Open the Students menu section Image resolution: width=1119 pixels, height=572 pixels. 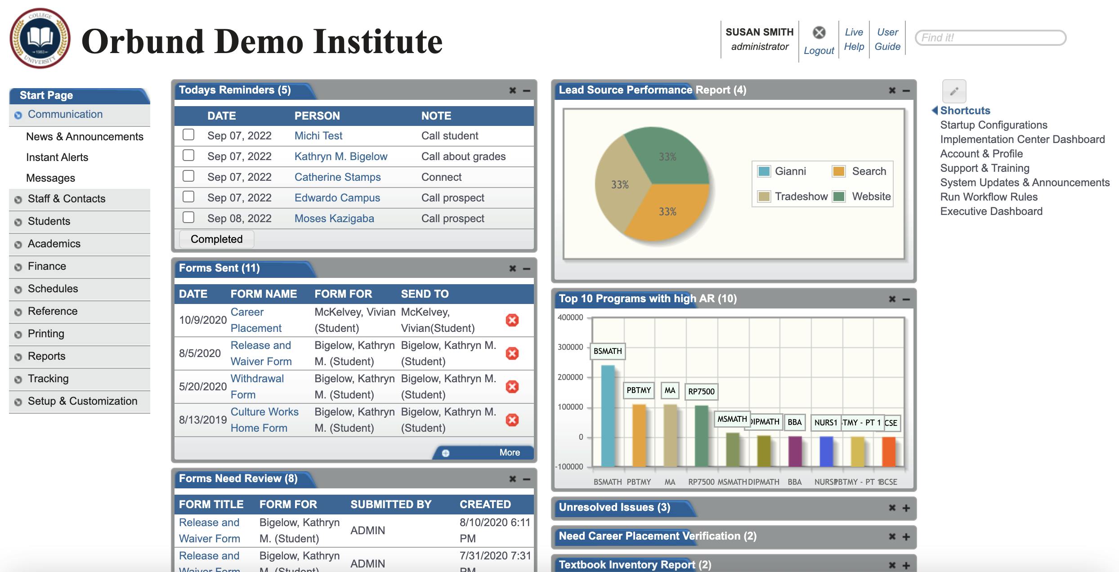pos(49,221)
